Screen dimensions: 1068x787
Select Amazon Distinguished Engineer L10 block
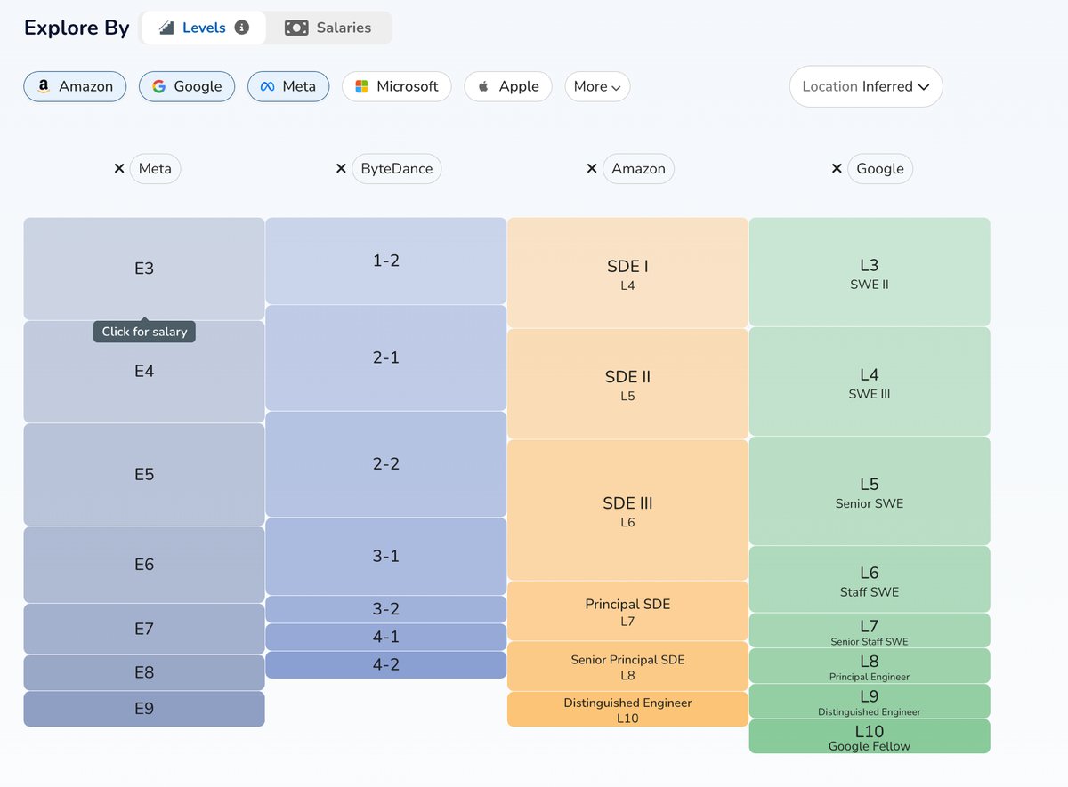[x=627, y=710]
